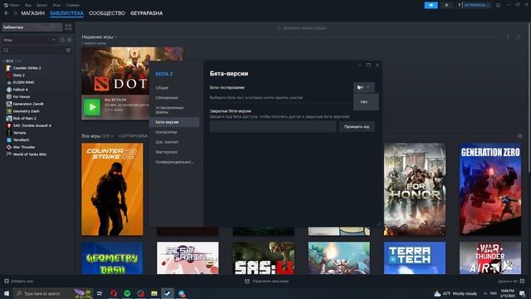
Task: Open TerraTech cover thumbnail
Action: pyautogui.click(x=415, y=258)
